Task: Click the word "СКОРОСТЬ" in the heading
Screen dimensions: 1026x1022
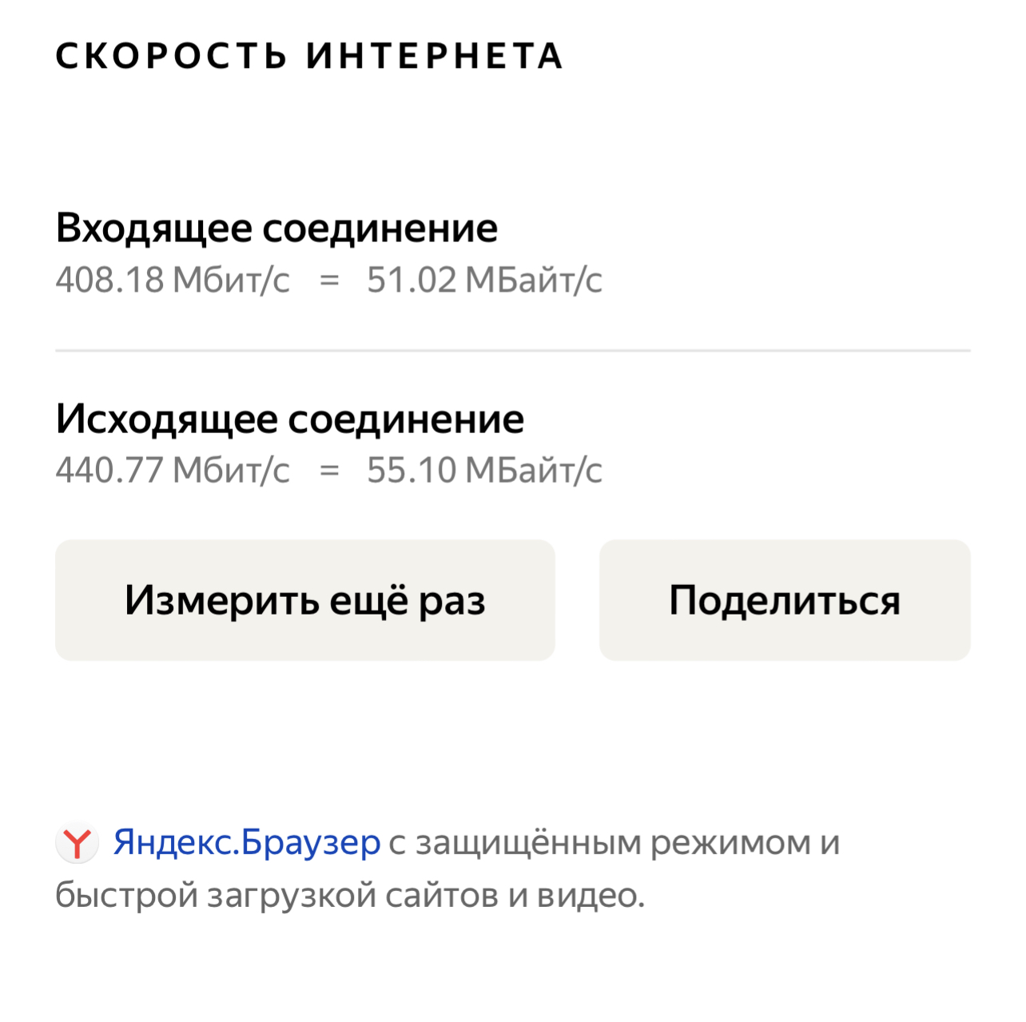Action: (x=171, y=57)
